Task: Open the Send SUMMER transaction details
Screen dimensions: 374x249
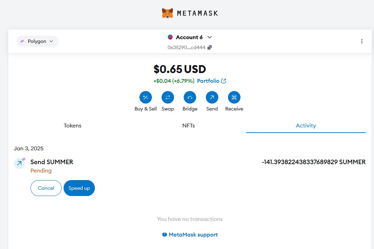Action: pos(52,162)
